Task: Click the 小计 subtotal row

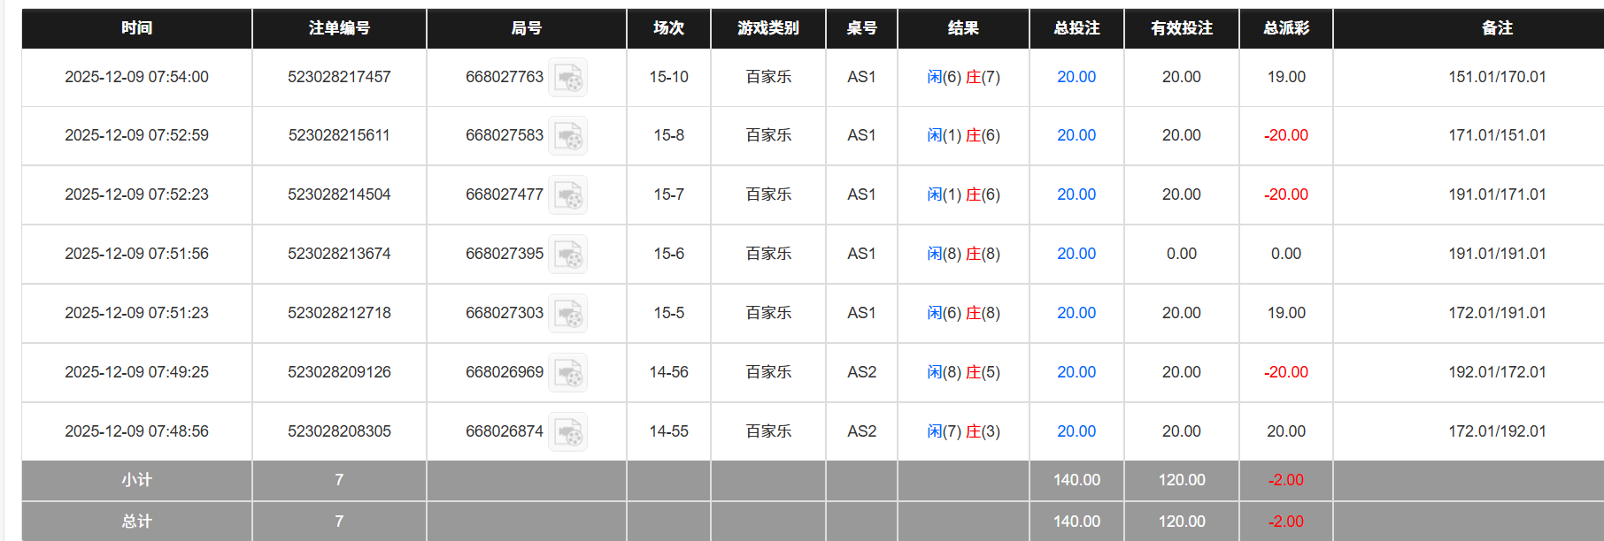Action: click(x=135, y=480)
